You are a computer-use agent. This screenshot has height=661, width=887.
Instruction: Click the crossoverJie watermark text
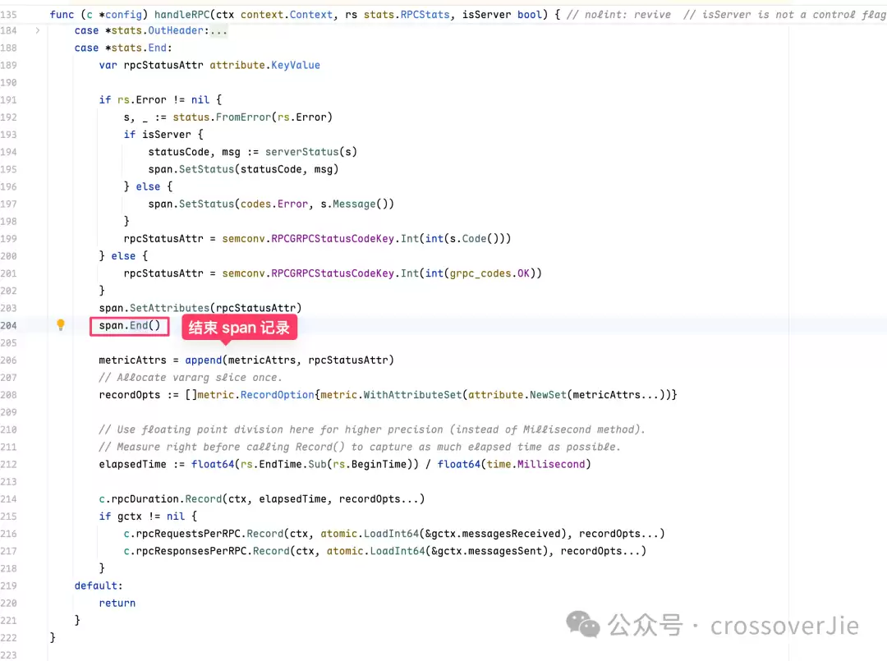(784, 626)
